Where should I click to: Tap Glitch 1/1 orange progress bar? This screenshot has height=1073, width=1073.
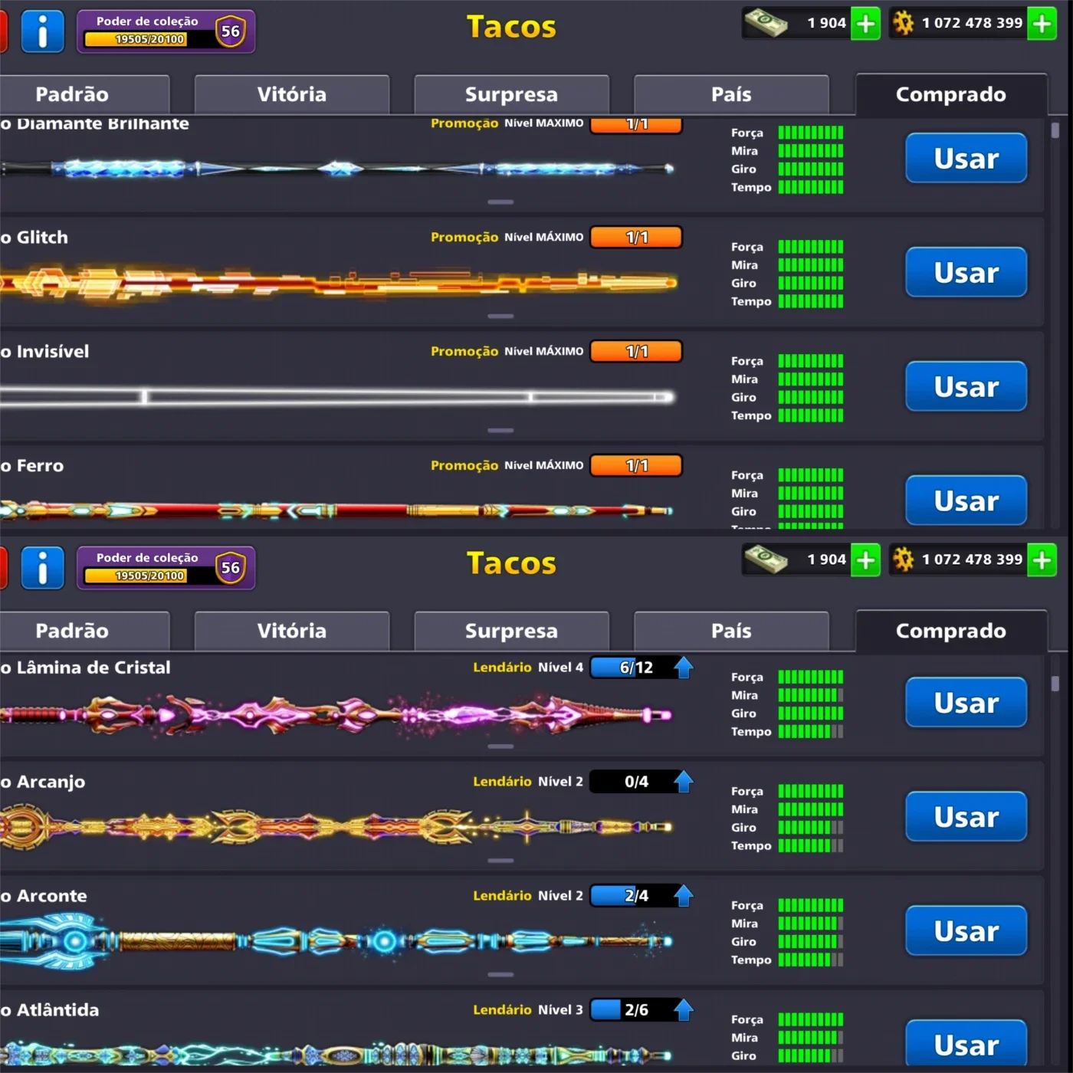[636, 238]
